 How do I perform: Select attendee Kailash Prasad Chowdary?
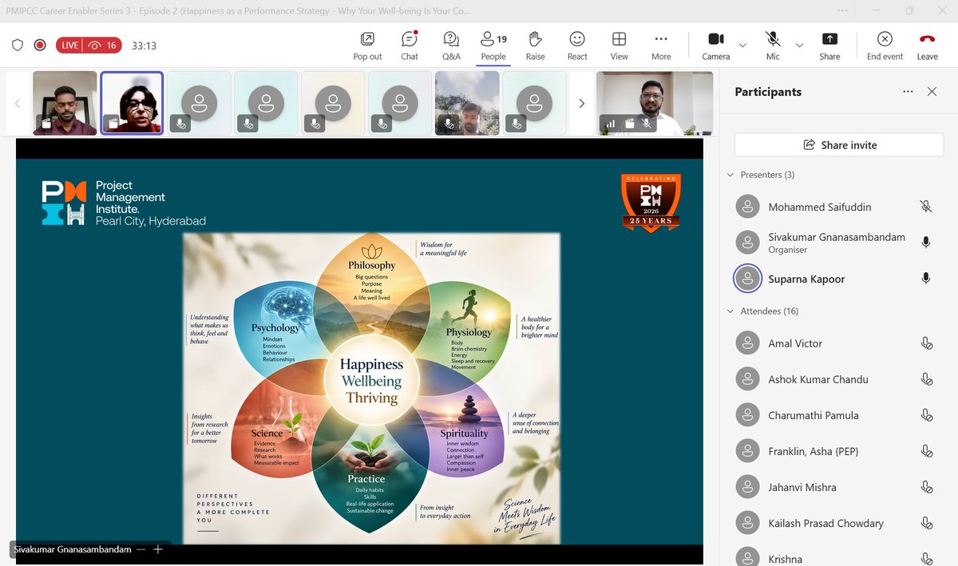pyautogui.click(x=838, y=523)
